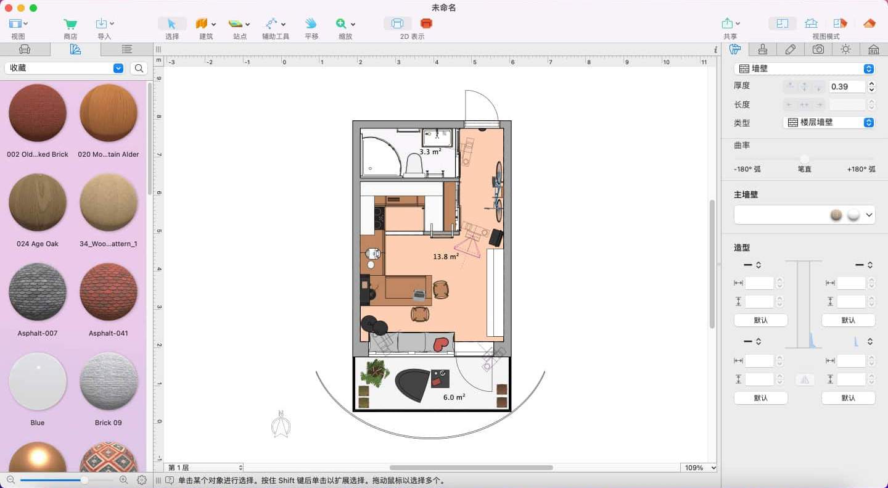The width and height of the screenshot is (888, 488).
Task: Enable the split 2D/3D view mode
Action: coord(839,23)
